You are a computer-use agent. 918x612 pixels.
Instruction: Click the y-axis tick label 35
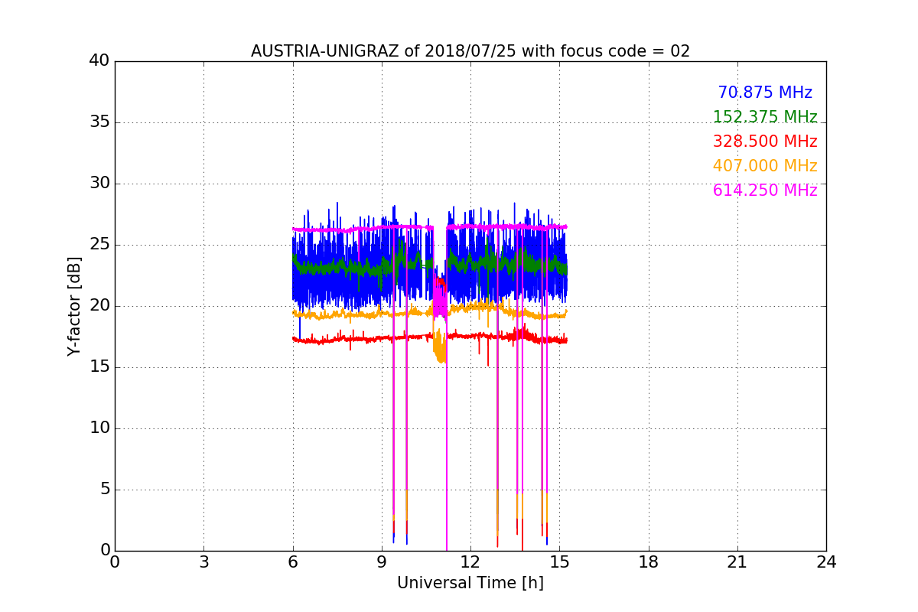pos(99,122)
